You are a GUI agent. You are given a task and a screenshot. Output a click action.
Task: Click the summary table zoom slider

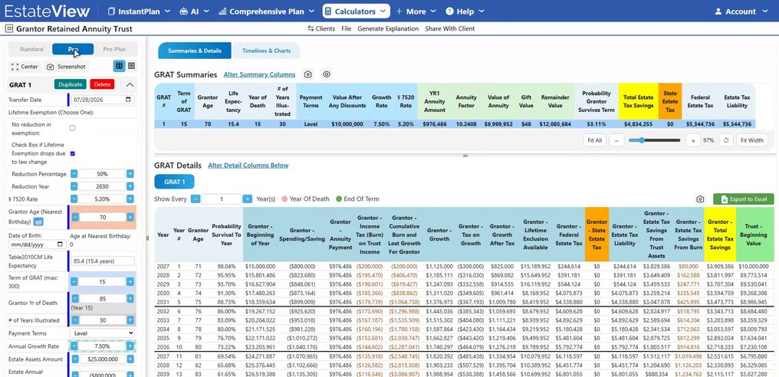point(654,140)
